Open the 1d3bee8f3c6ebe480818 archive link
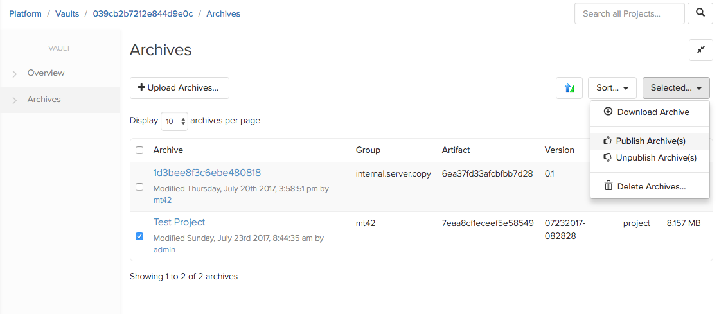The width and height of the screenshot is (719, 314). (207, 173)
